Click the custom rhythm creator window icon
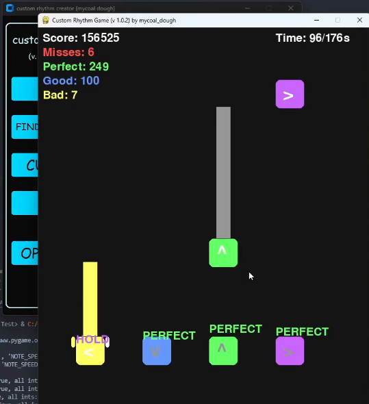Screen dimensions: 369x404 (x=10, y=8)
